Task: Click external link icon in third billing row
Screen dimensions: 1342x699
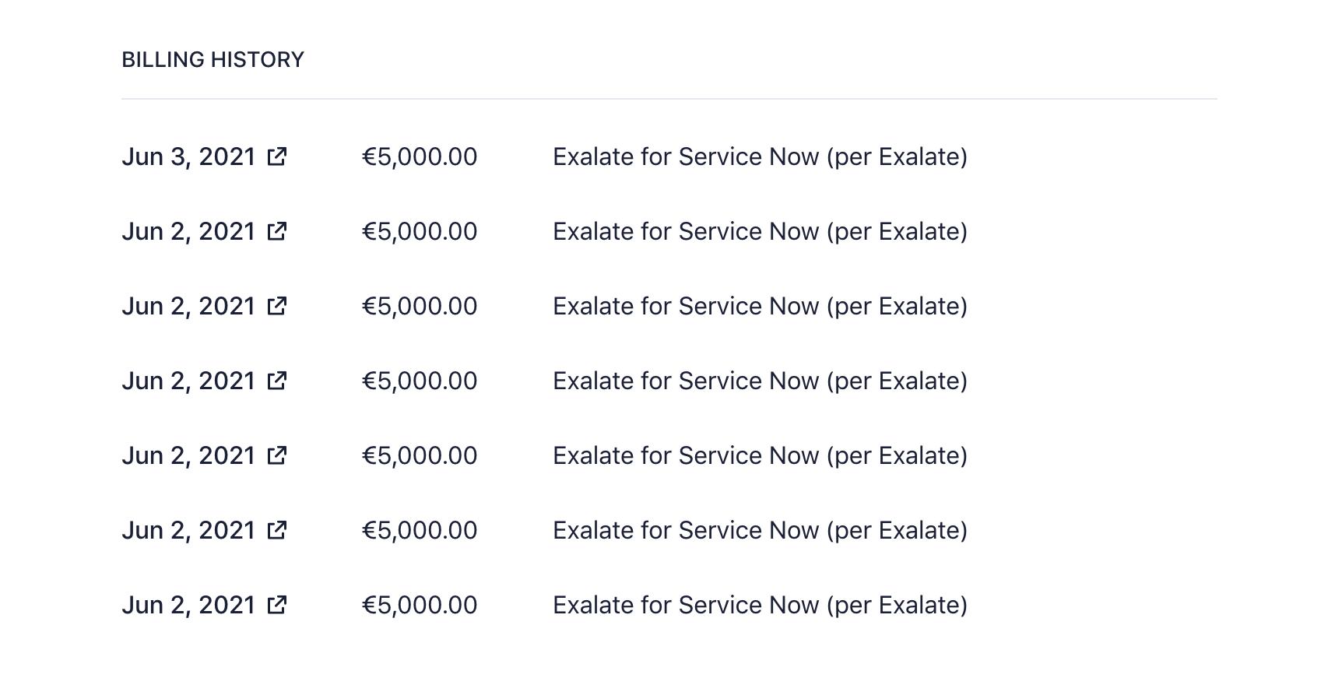Action: tap(277, 306)
